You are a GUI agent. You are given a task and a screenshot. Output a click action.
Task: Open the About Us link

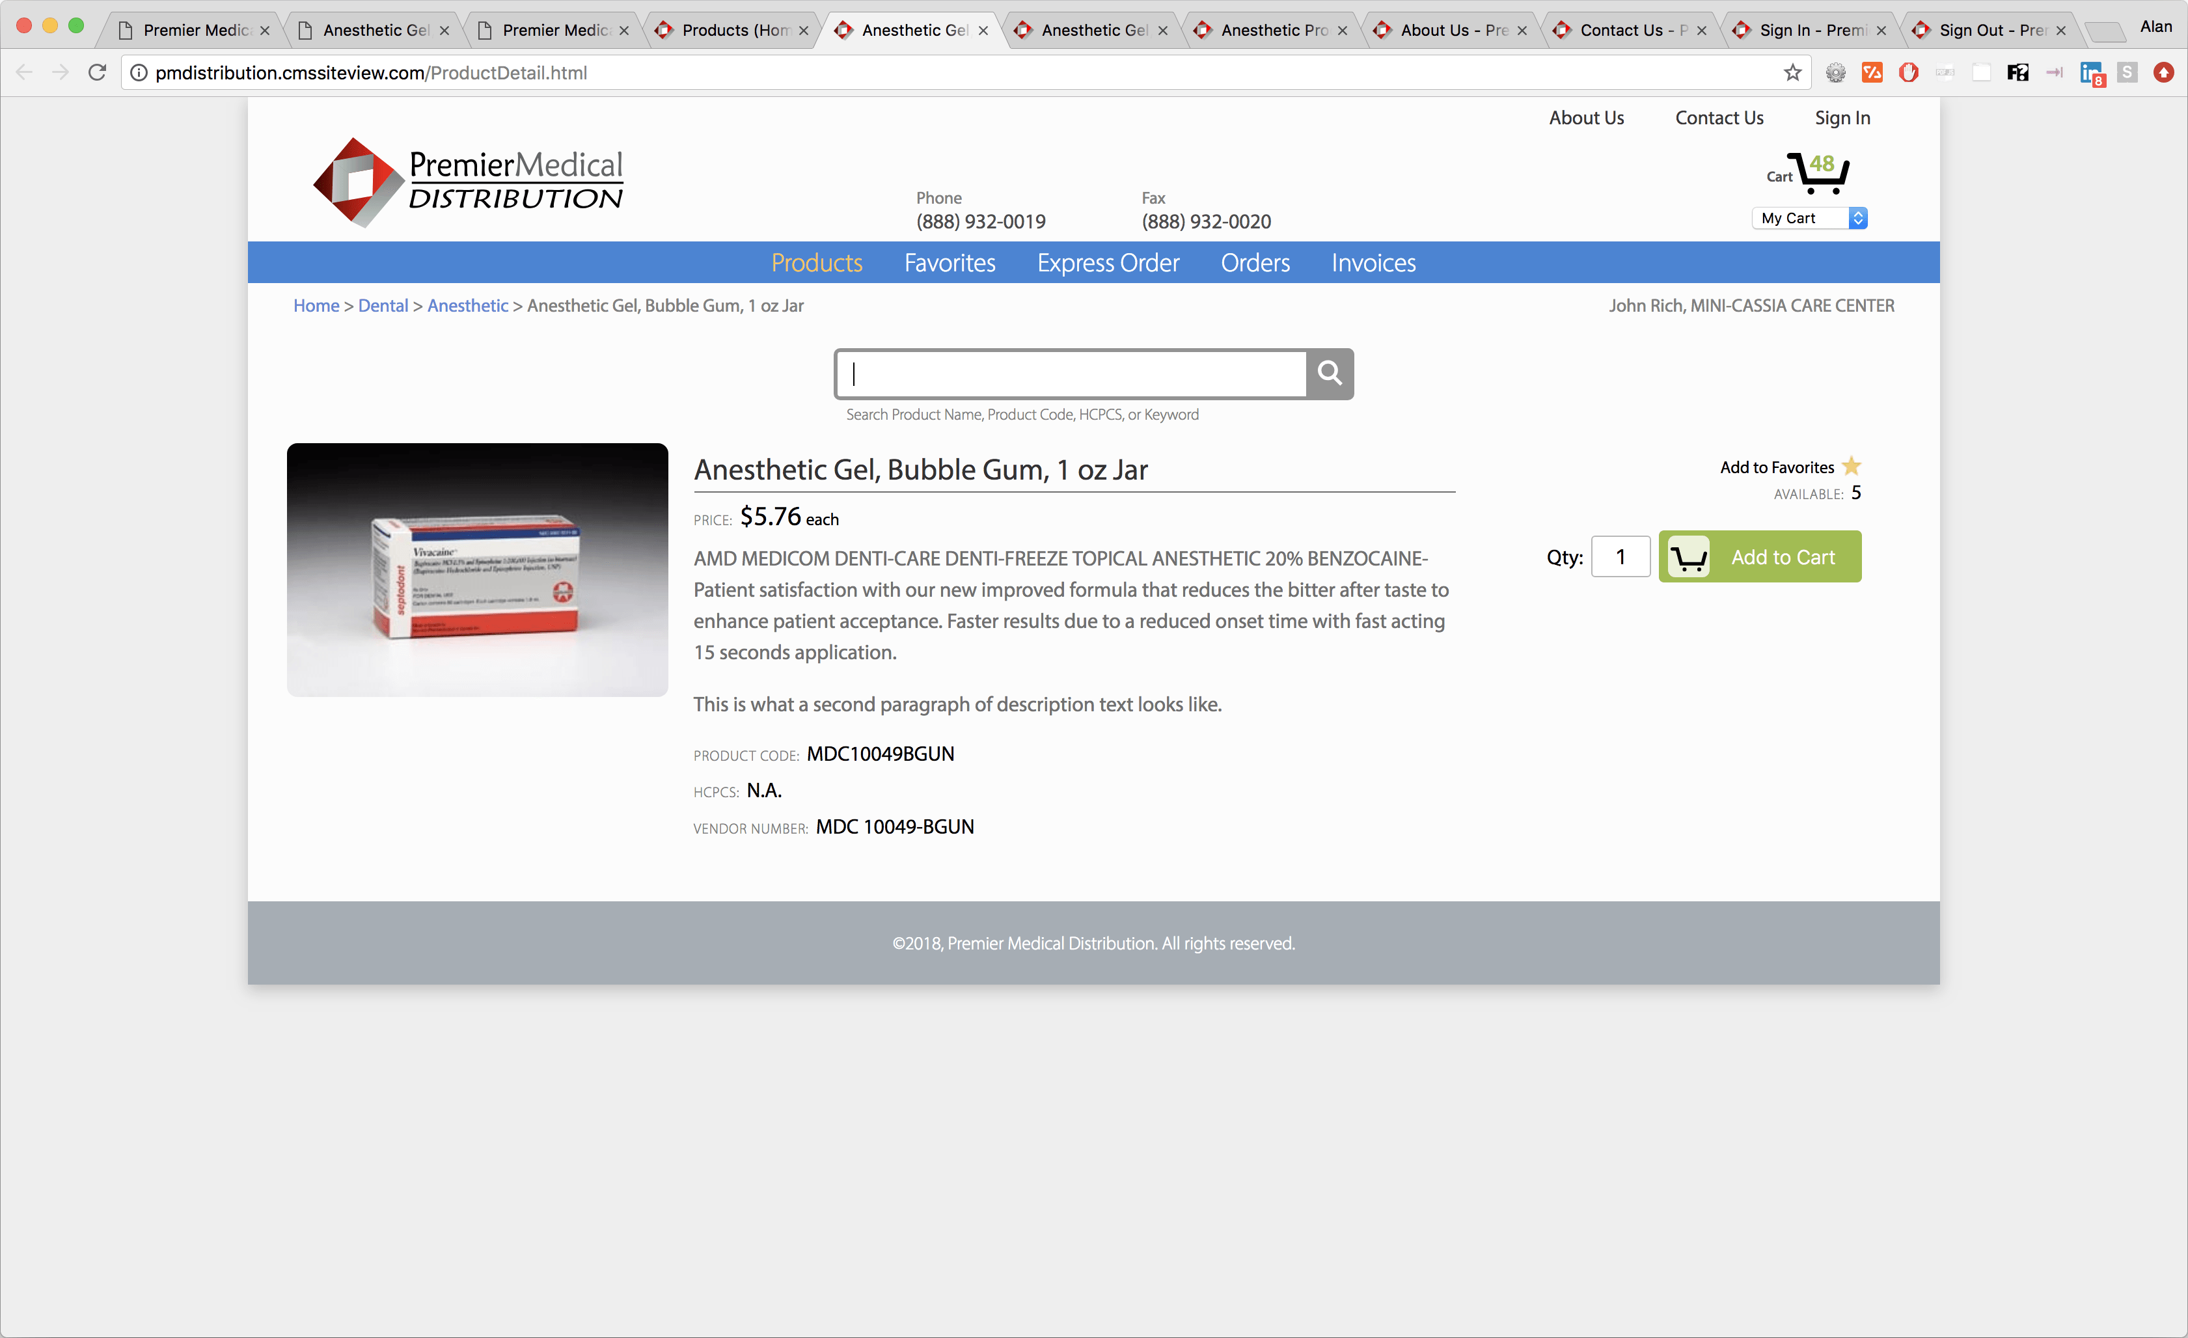tap(1586, 118)
